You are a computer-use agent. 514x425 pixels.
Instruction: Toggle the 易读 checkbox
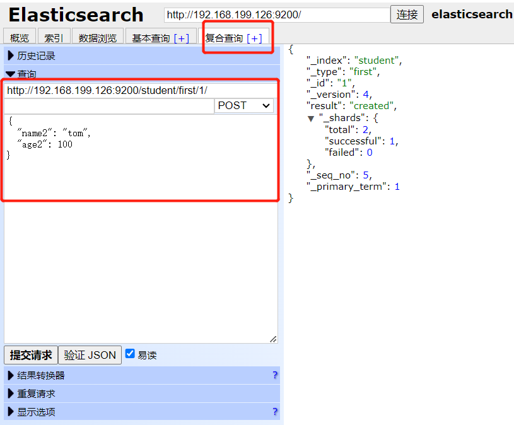[x=130, y=354]
